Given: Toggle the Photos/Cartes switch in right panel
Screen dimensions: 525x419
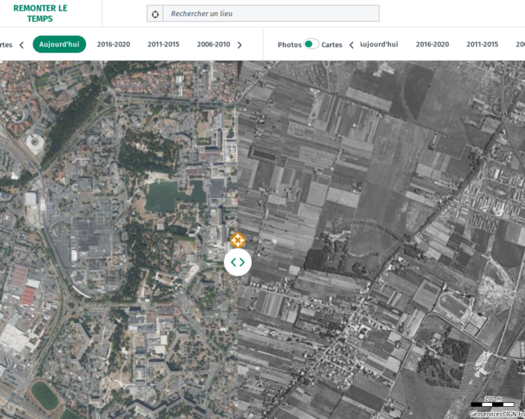Looking at the screenshot, I should (310, 44).
